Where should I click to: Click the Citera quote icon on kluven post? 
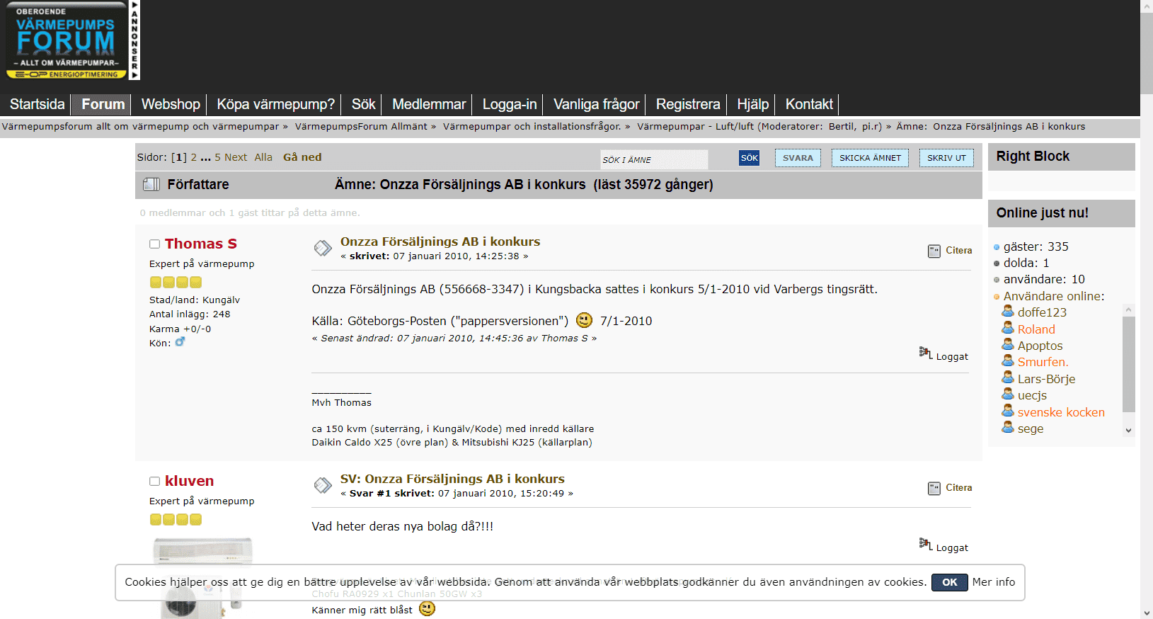[x=934, y=488]
